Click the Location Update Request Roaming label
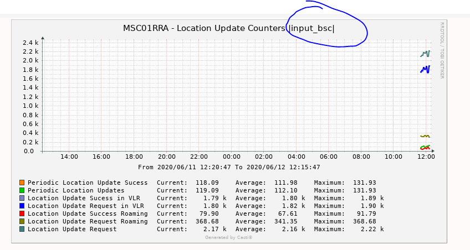This screenshot has height=250, width=470. (x=88, y=221)
